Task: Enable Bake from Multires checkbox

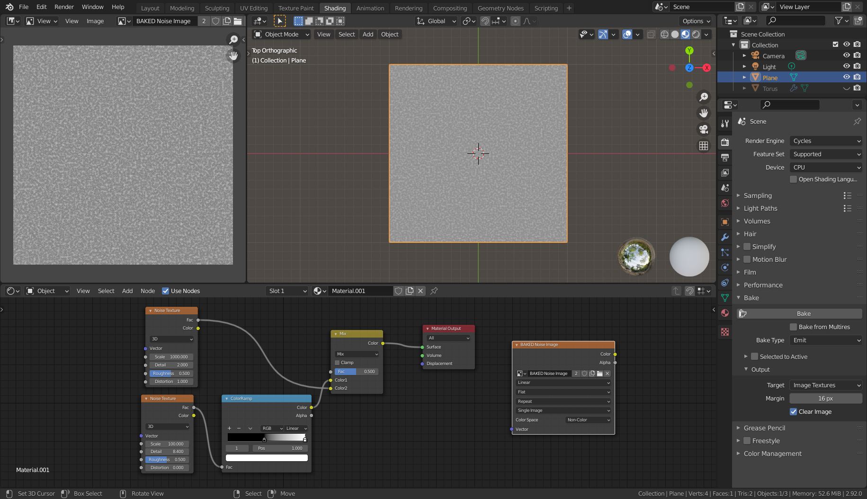Action: [x=793, y=327]
